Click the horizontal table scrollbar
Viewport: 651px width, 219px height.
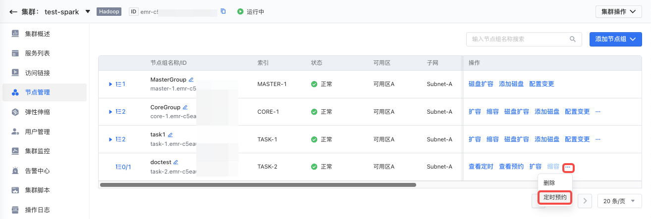click(x=258, y=185)
